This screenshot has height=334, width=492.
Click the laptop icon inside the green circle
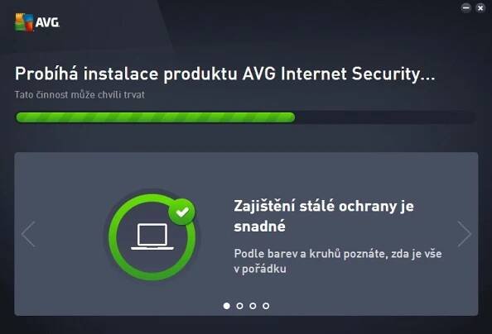(152, 237)
